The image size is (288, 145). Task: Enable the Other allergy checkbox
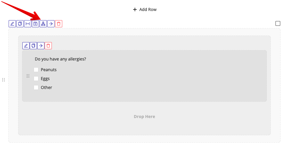click(36, 87)
